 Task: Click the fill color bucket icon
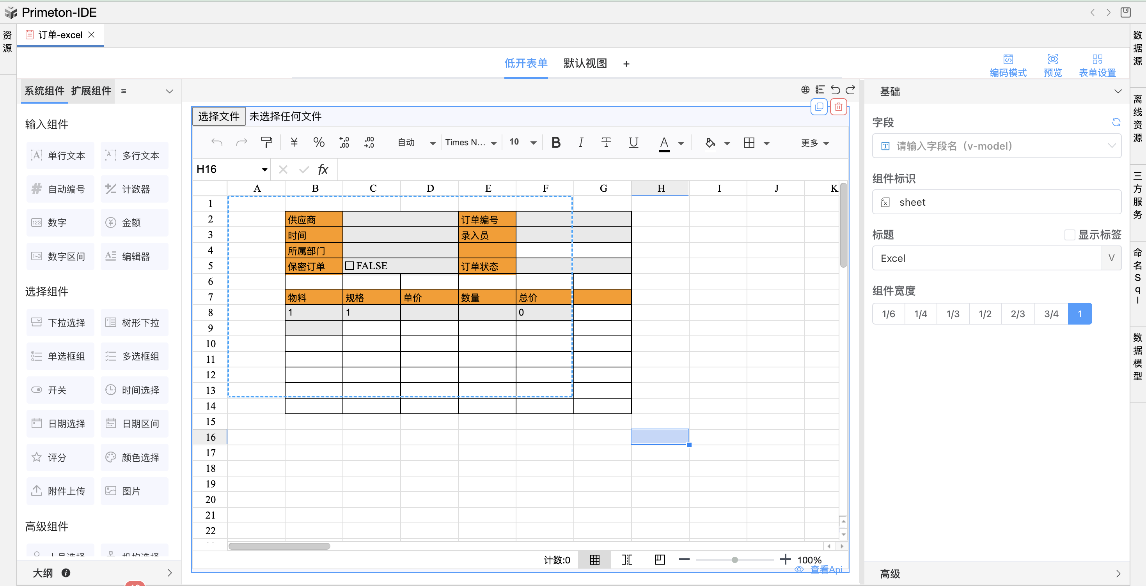point(710,143)
